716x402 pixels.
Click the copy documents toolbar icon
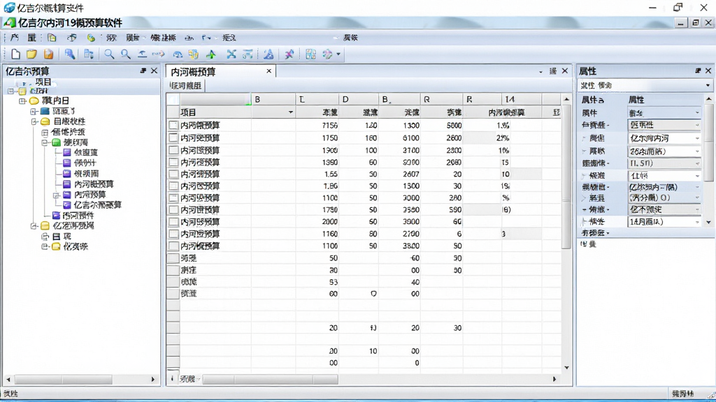89,54
